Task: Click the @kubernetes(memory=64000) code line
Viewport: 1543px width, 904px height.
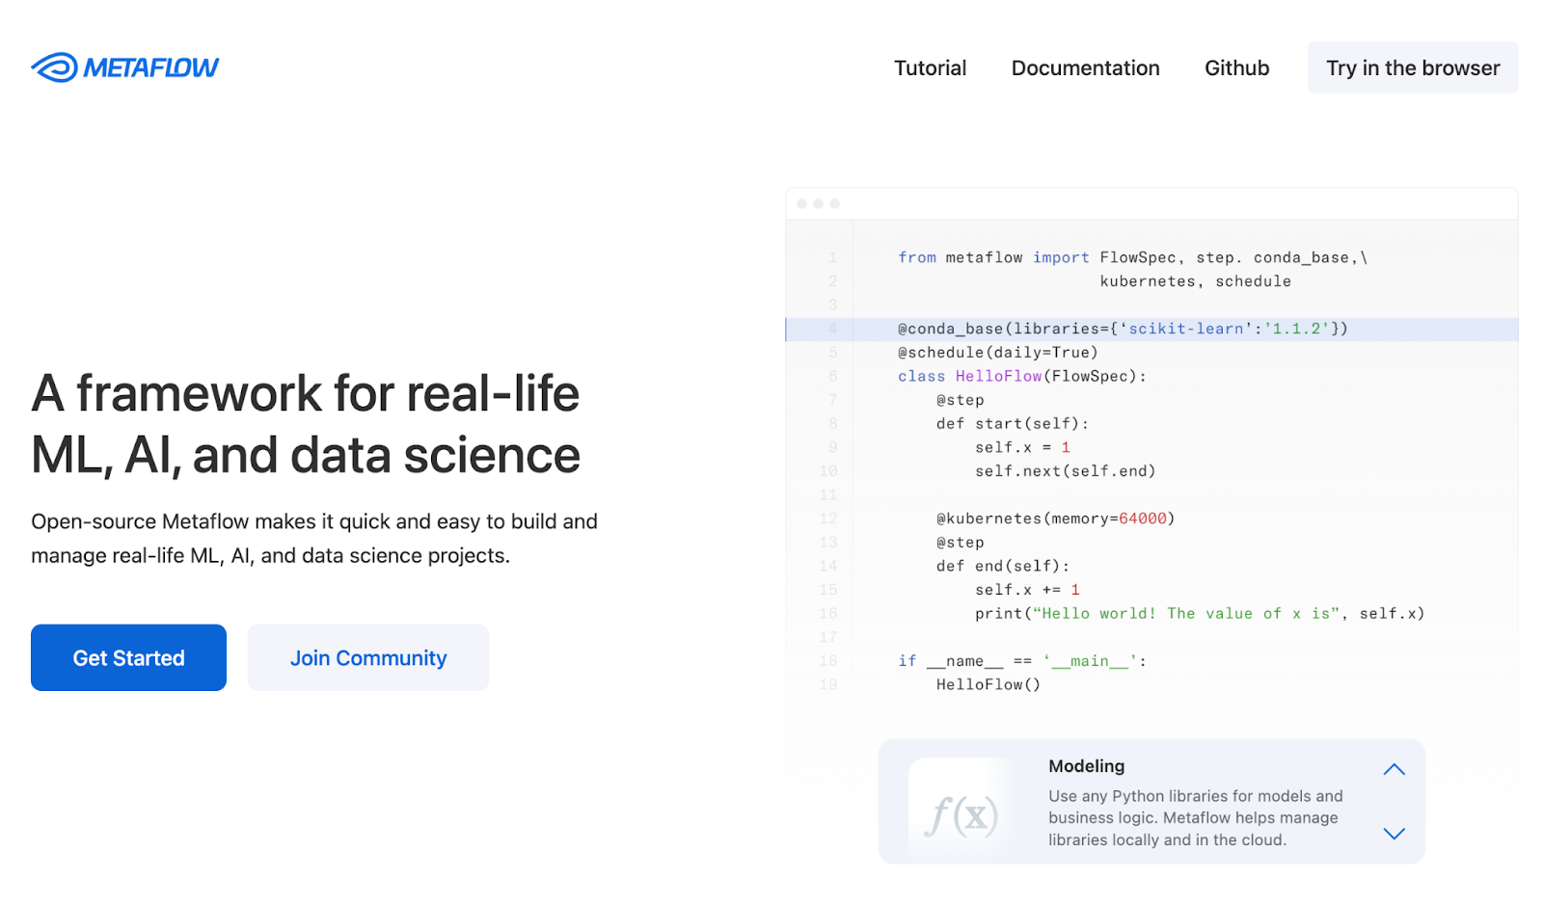Action: 1055,519
